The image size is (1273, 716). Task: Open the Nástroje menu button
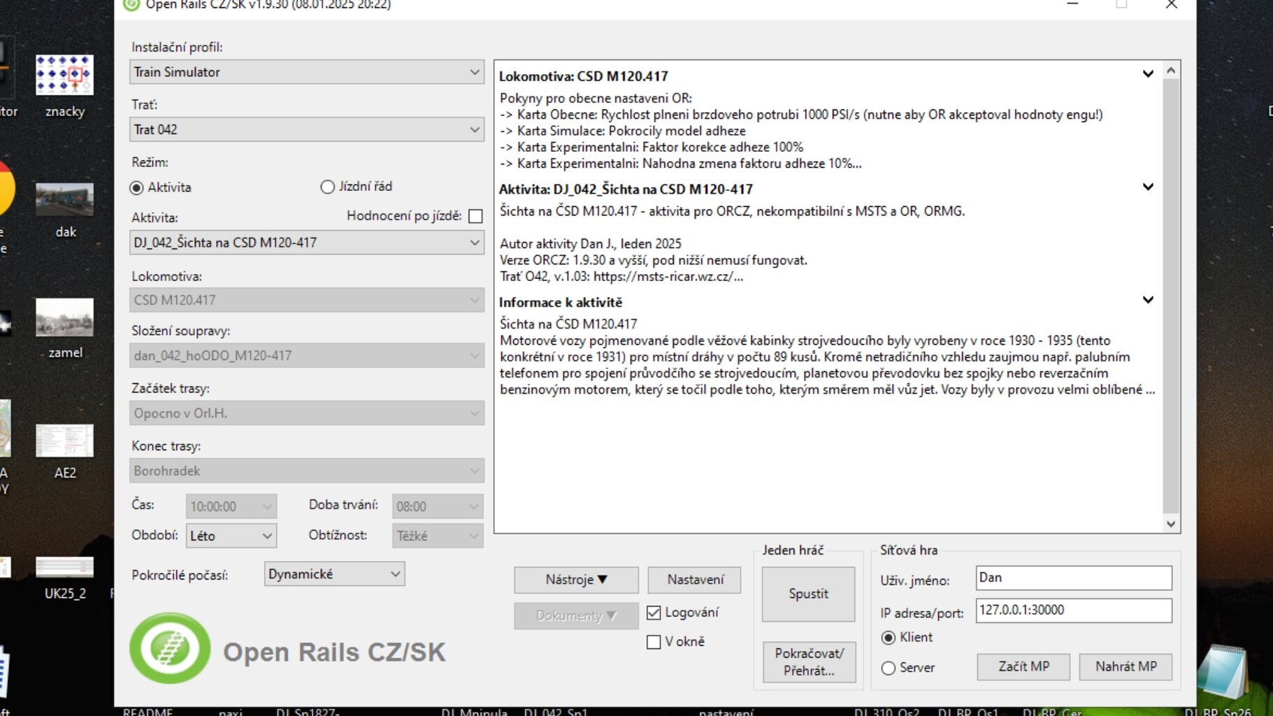tap(576, 580)
